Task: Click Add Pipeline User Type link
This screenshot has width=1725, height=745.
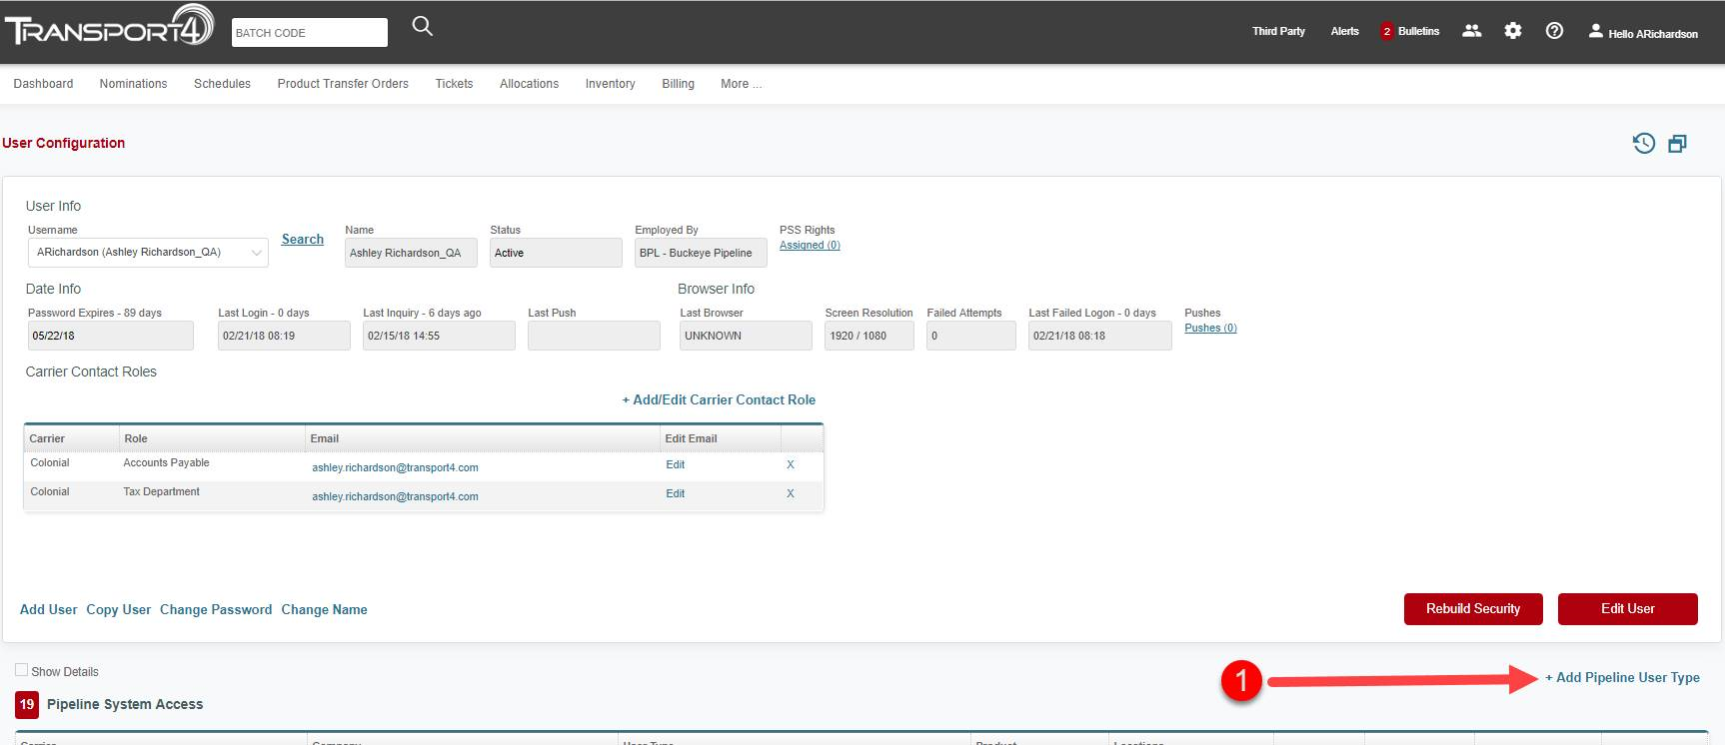Action: pyautogui.click(x=1622, y=677)
